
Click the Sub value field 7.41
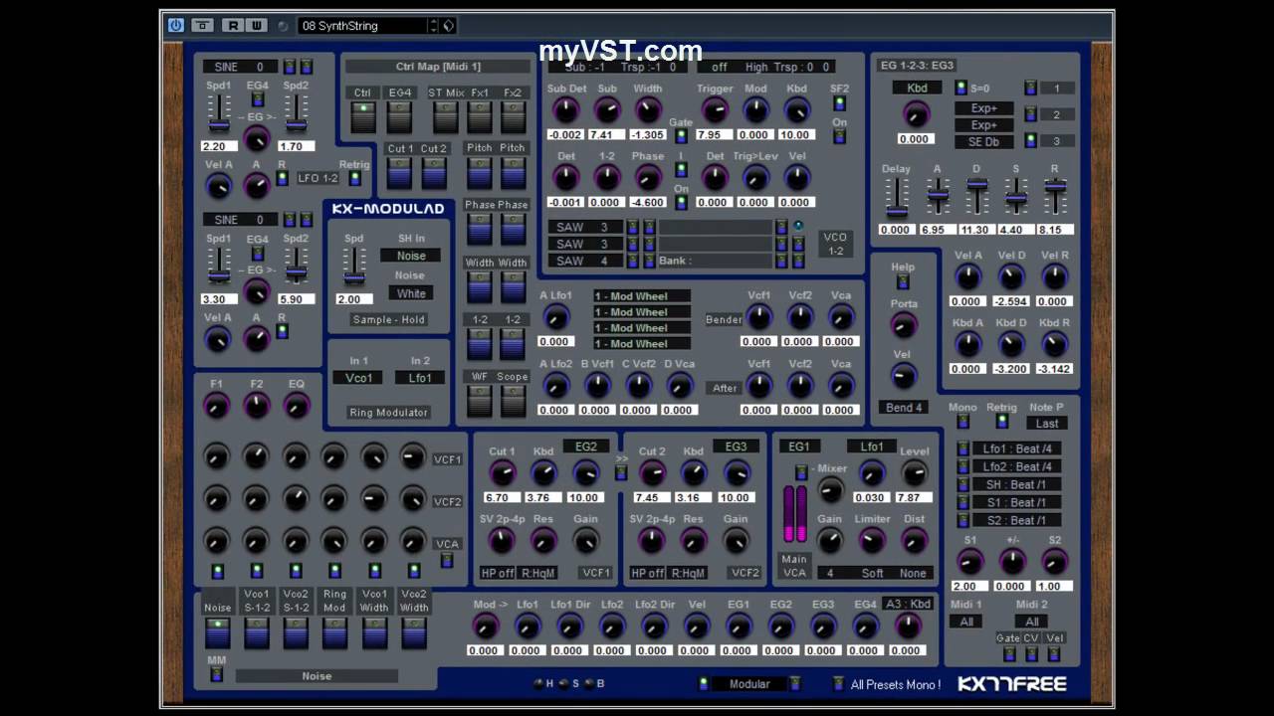(x=606, y=134)
